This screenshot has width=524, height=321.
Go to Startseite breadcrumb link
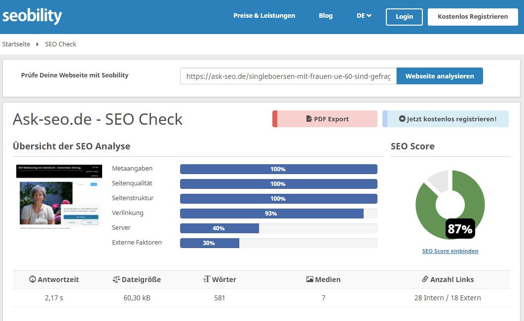click(16, 44)
